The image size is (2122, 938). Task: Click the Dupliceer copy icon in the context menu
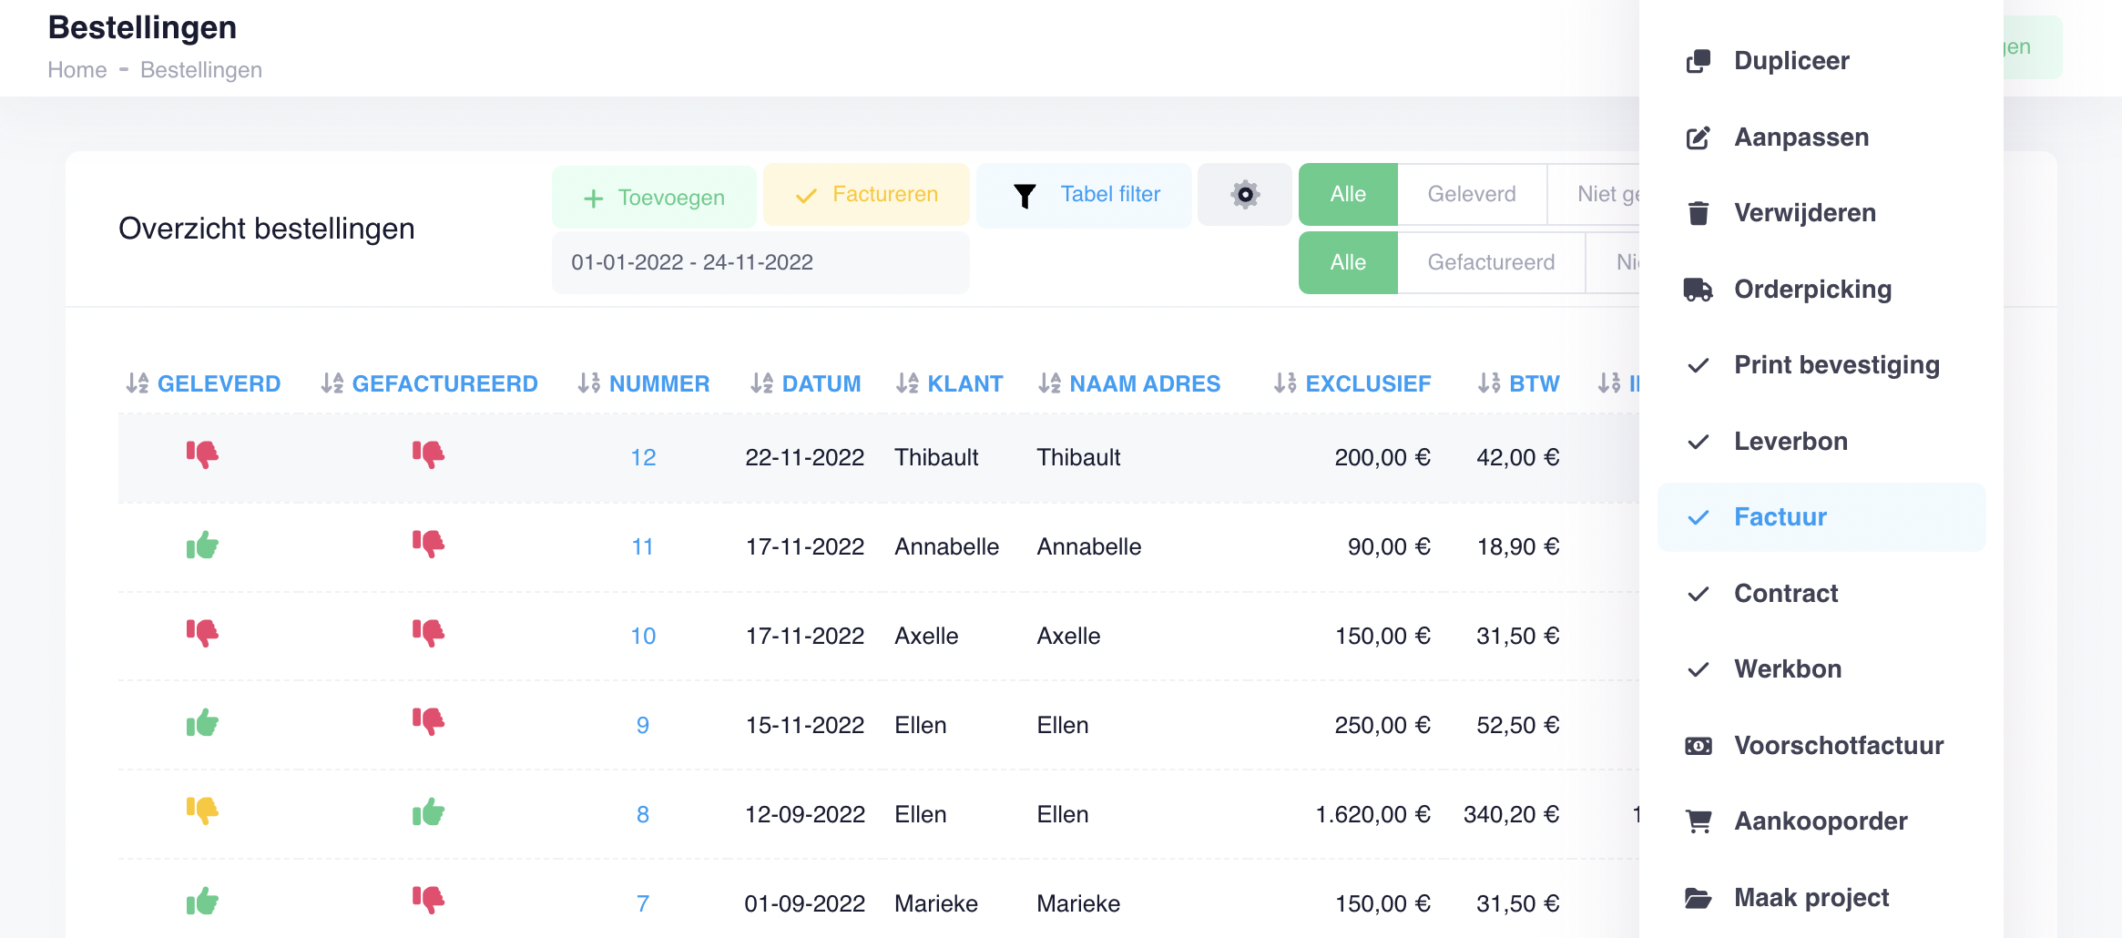(1698, 60)
